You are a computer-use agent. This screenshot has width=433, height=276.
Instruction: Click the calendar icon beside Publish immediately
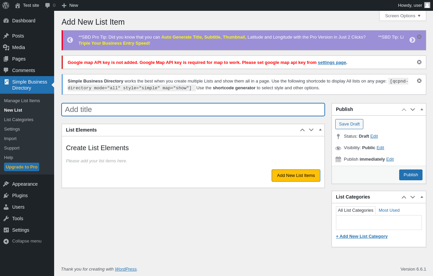(x=338, y=159)
